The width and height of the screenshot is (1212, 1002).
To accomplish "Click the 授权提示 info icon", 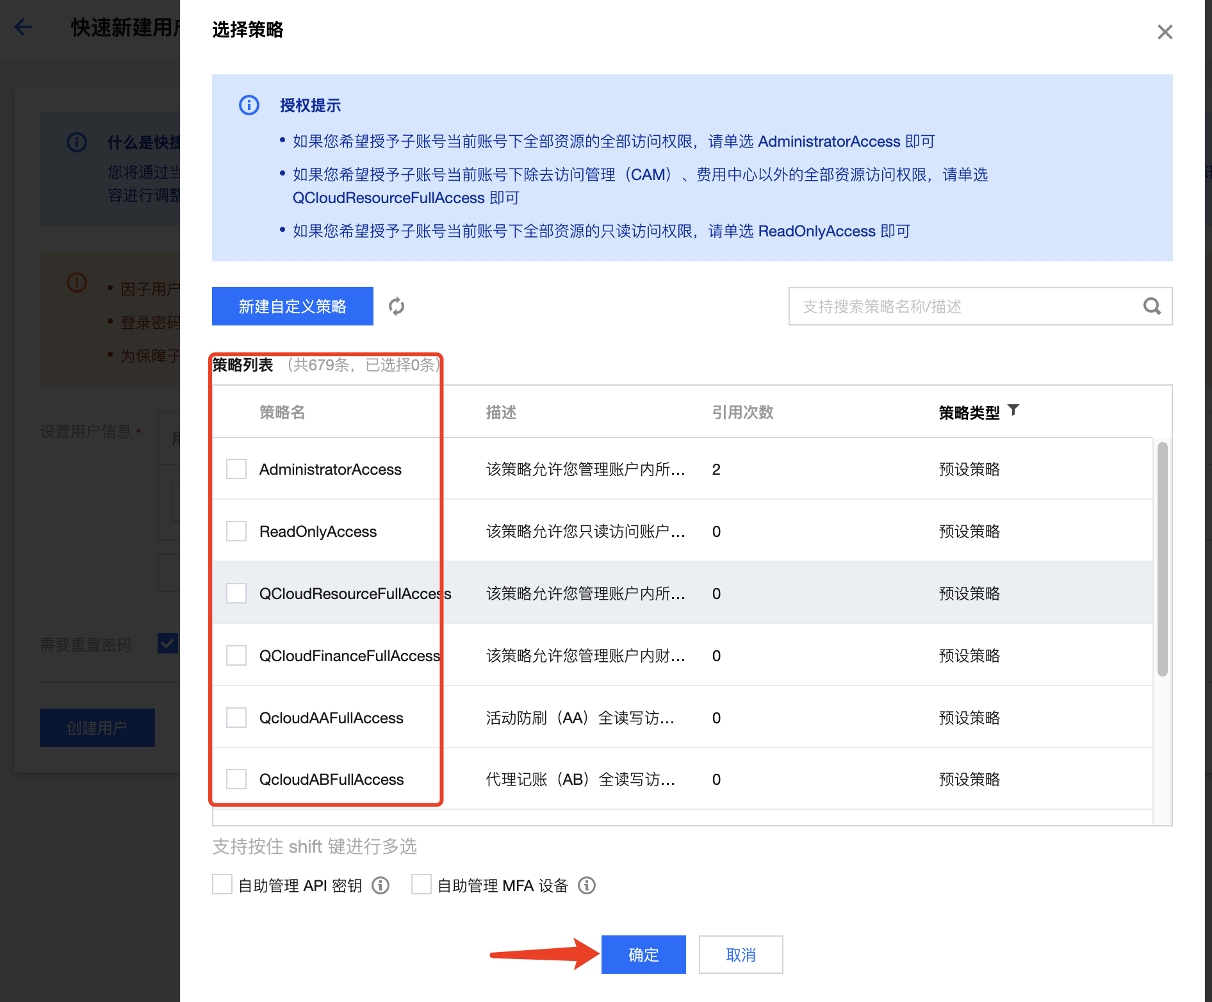I will coord(249,105).
